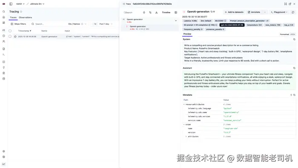Open the comments bubble icon
Viewport: 298px width, 168px height.
(x=293, y=12)
